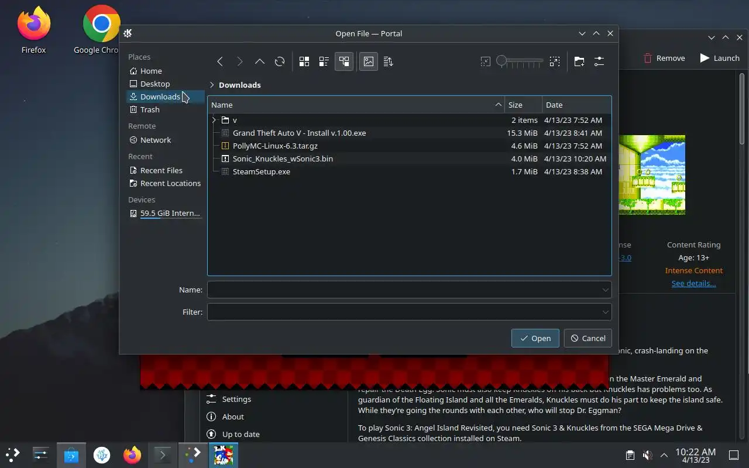Navigate to parent folder
The height and width of the screenshot is (468, 749).
tap(260, 61)
